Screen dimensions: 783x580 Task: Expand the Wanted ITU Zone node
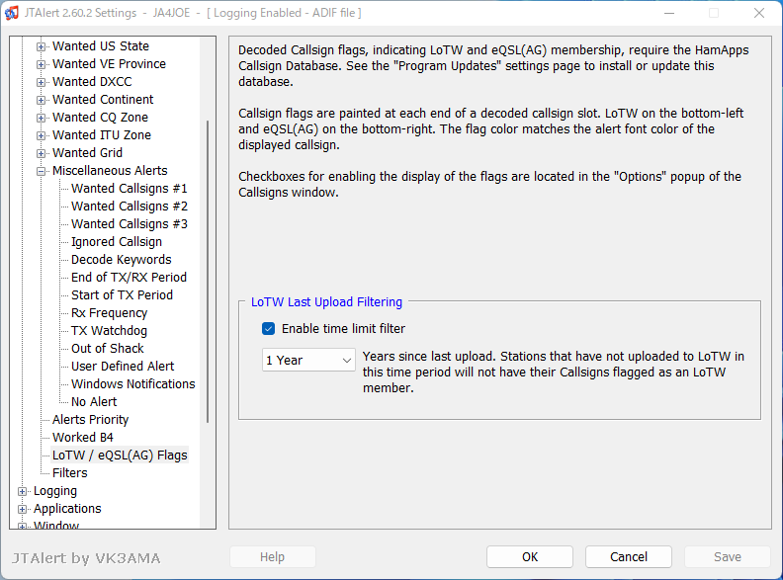coord(41,135)
